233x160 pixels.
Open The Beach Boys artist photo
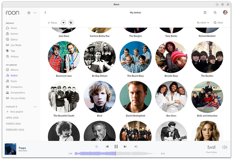click(x=135, y=57)
